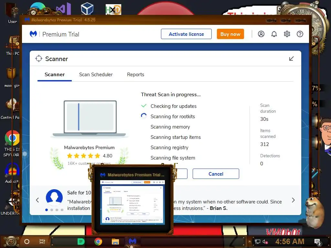The width and height of the screenshot is (331, 248).
Task: Click the items scanned value 312
Action: [264, 144]
